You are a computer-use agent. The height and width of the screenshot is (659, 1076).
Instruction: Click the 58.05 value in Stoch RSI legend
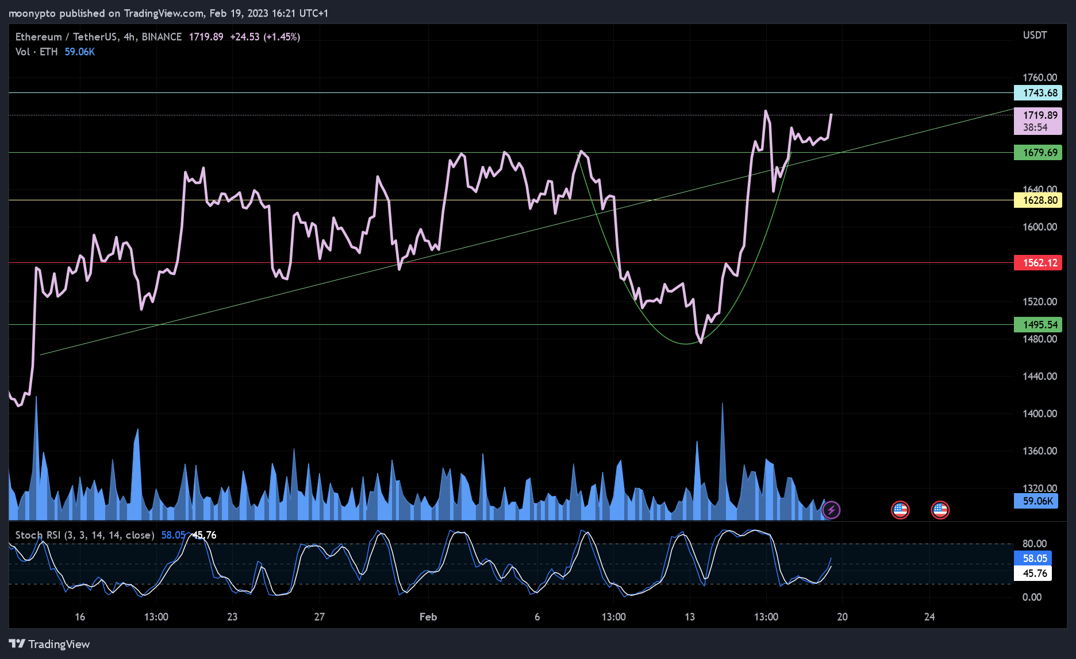pos(173,535)
